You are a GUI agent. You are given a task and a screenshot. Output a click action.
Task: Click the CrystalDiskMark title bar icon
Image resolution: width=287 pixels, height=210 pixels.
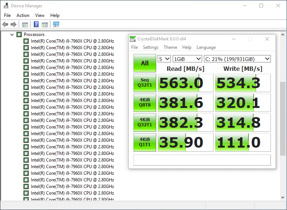133,39
